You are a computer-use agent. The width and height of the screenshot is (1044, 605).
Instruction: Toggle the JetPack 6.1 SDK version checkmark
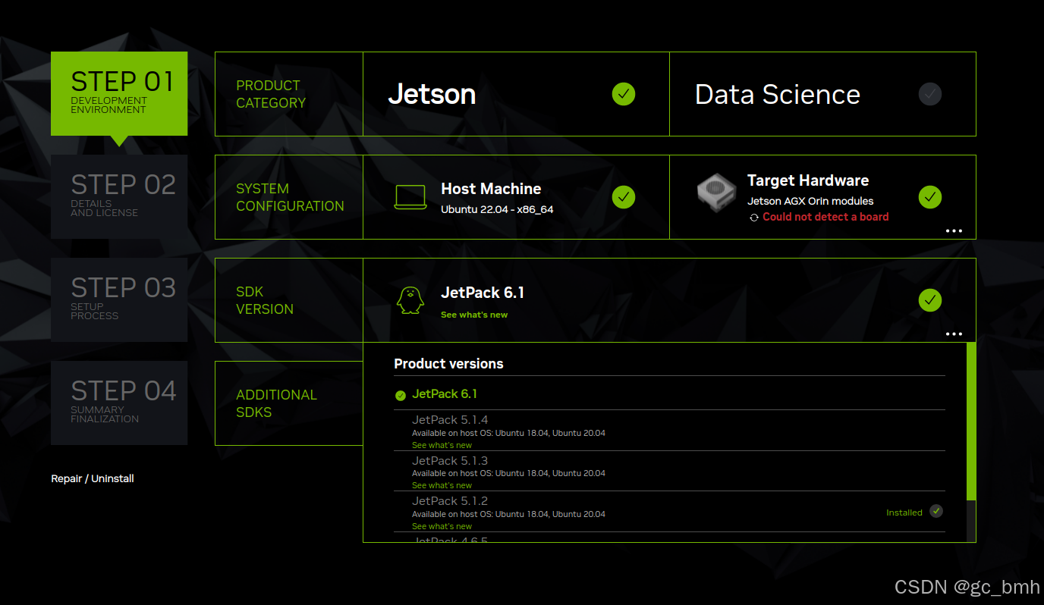930,300
